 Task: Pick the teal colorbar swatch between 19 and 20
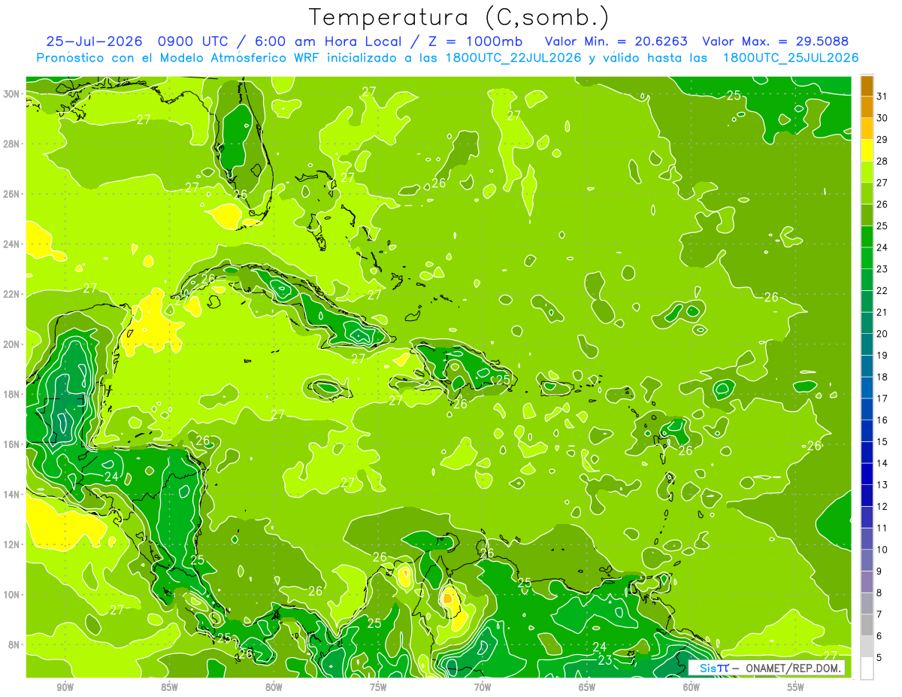pos(867,345)
